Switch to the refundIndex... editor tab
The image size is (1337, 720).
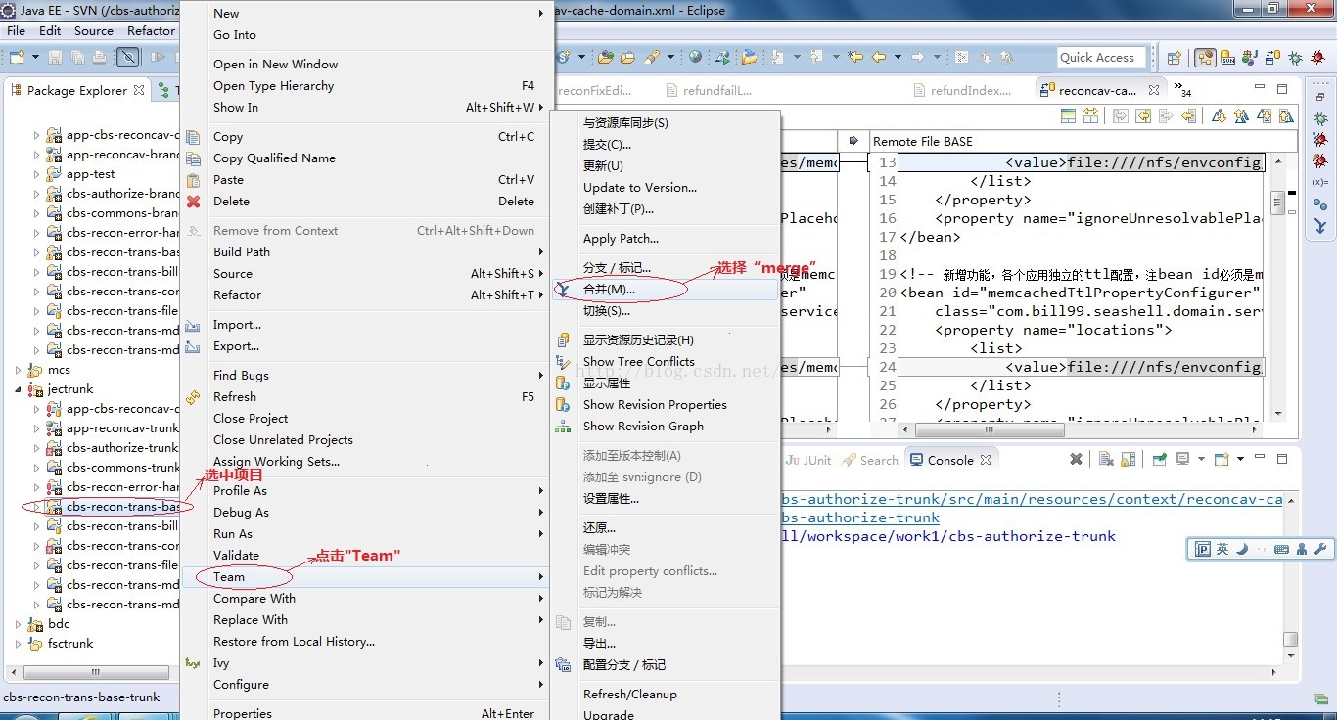click(961, 90)
